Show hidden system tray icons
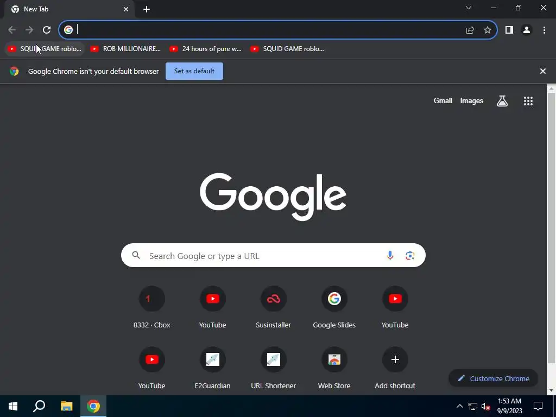This screenshot has height=417, width=556. (x=459, y=406)
